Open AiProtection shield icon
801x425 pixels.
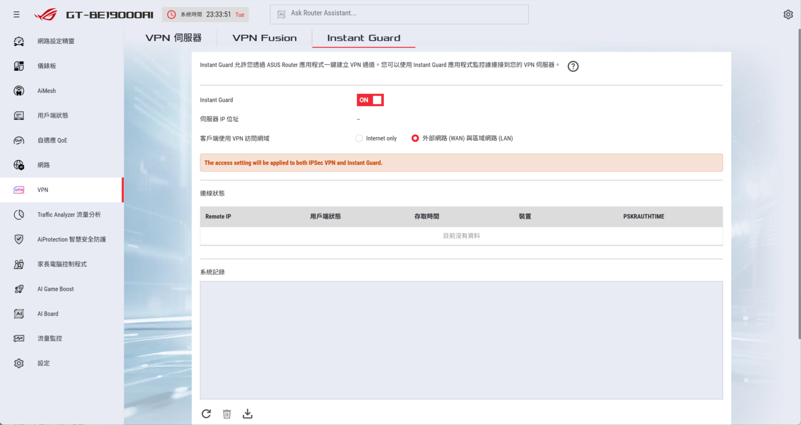coord(19,239)
